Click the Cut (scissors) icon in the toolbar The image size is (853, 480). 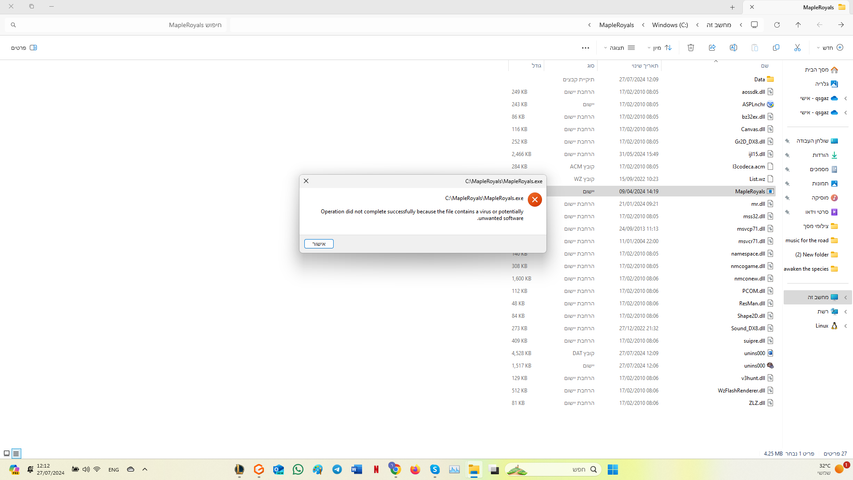coord(797,48)
